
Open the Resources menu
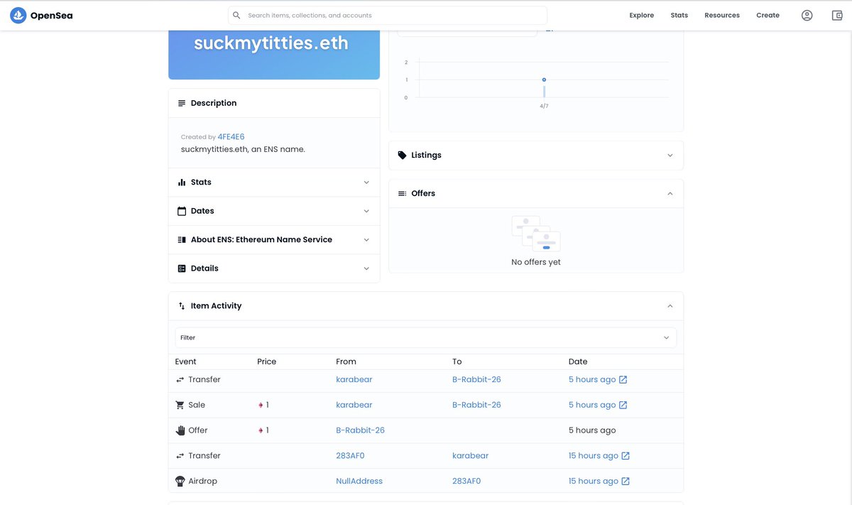pyautogui.click(x=722, y=15)
